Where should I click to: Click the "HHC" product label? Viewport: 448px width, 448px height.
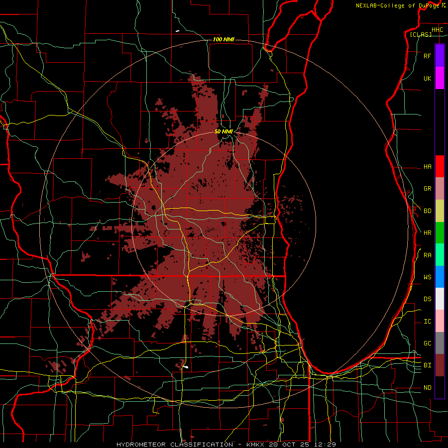437,30
